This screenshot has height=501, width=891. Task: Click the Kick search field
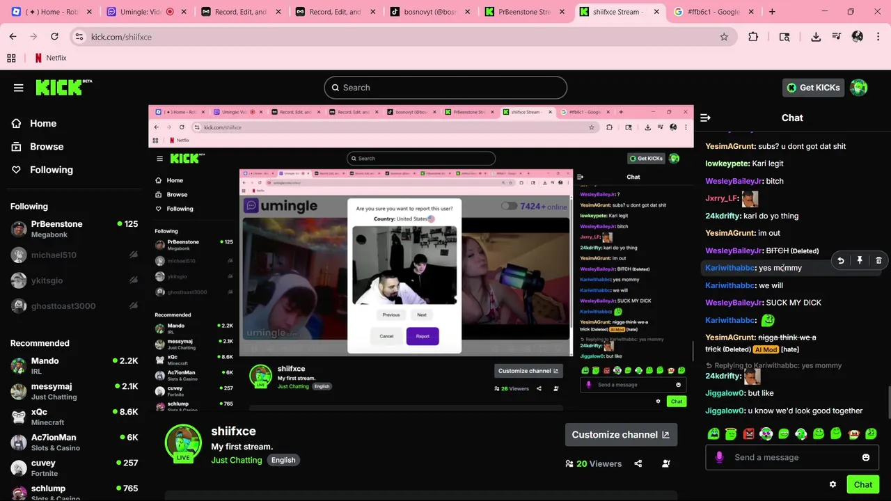(445, 88)
